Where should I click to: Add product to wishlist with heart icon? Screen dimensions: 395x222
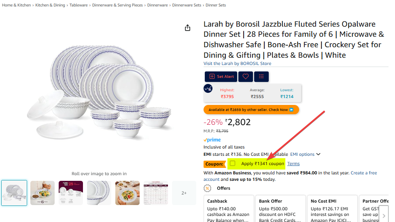coord(245,77)
